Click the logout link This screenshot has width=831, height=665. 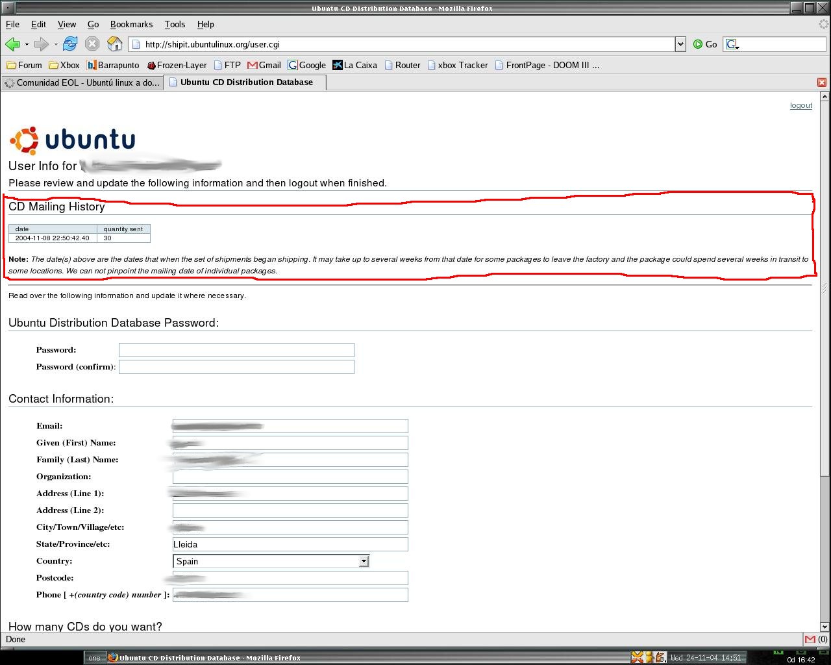801,105
